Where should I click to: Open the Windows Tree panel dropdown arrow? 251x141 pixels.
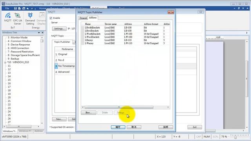pos(39,33)
